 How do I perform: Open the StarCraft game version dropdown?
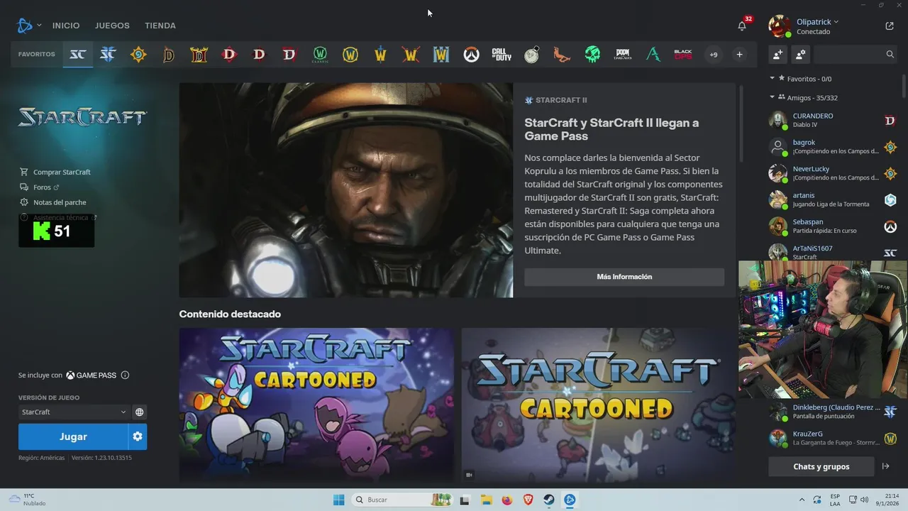coord(74,412)
